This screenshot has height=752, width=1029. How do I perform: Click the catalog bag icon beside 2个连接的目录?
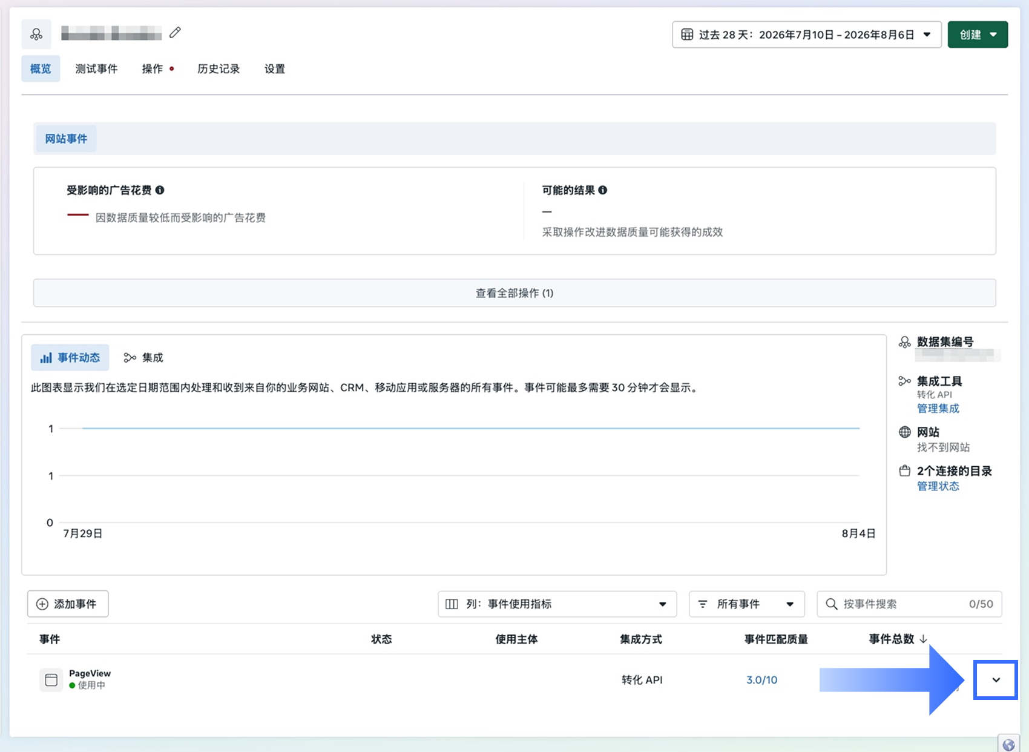pos(905,470)
